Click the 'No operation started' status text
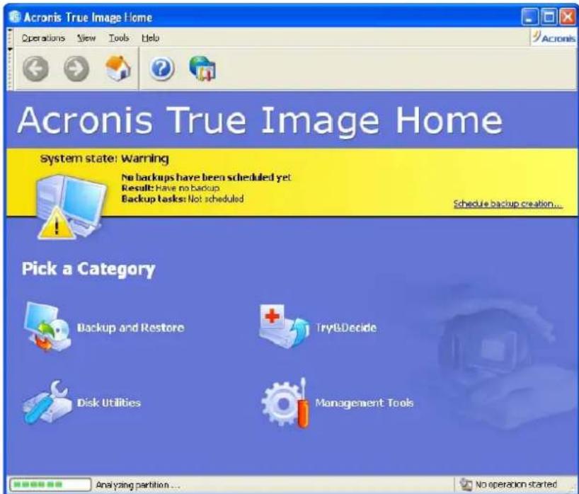Screen dimensions: 579x494 tap(516, 484)
